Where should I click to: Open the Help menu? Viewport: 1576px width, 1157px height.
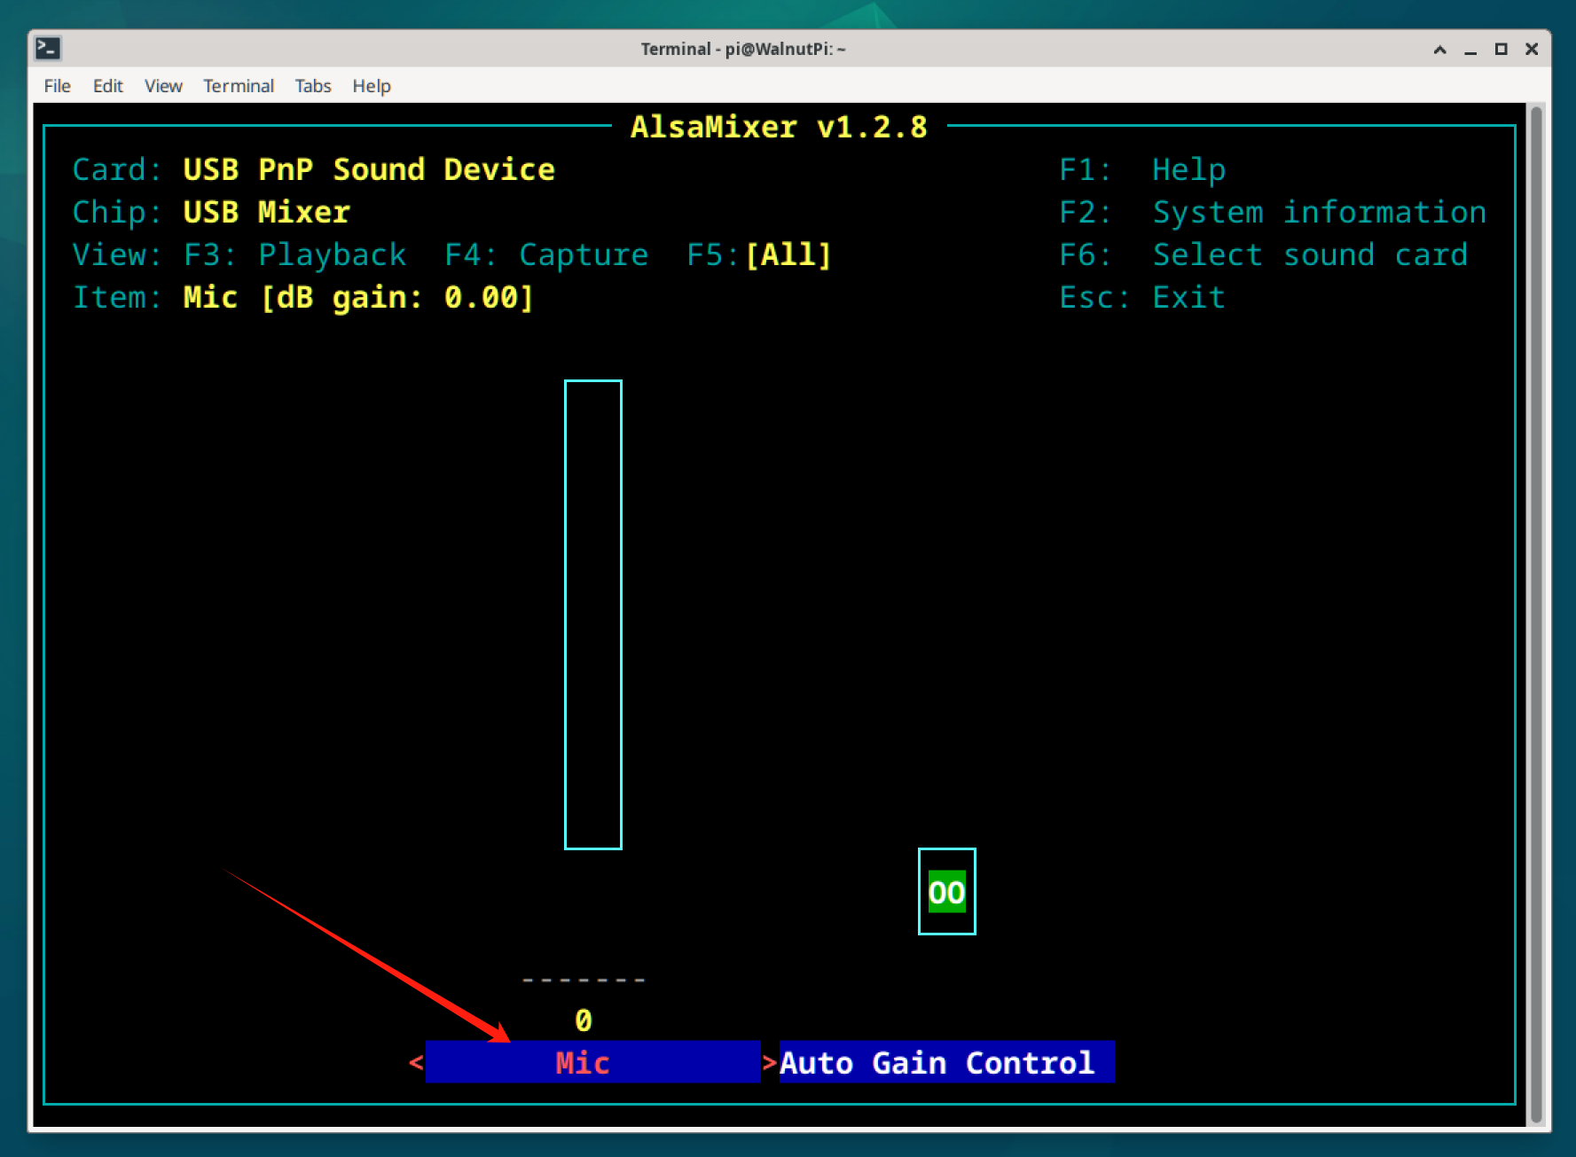pyautogui.click(x=372, y=86)
